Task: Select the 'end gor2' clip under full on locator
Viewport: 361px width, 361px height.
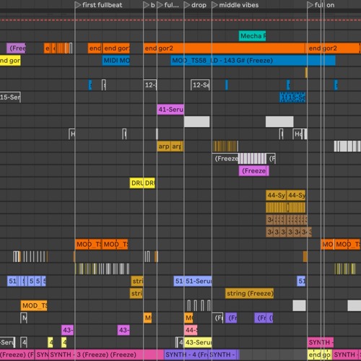Action: pos(334,48)
